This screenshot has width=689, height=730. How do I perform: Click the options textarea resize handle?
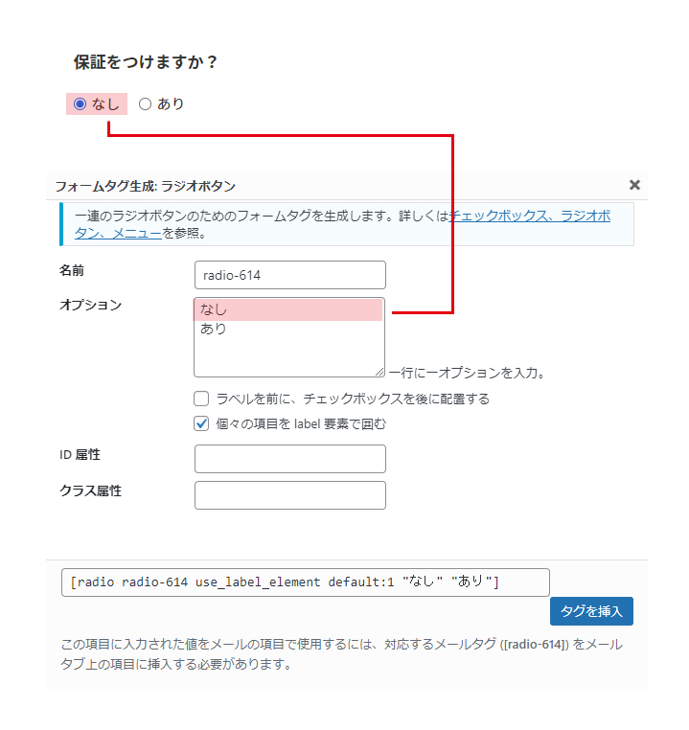379,372
